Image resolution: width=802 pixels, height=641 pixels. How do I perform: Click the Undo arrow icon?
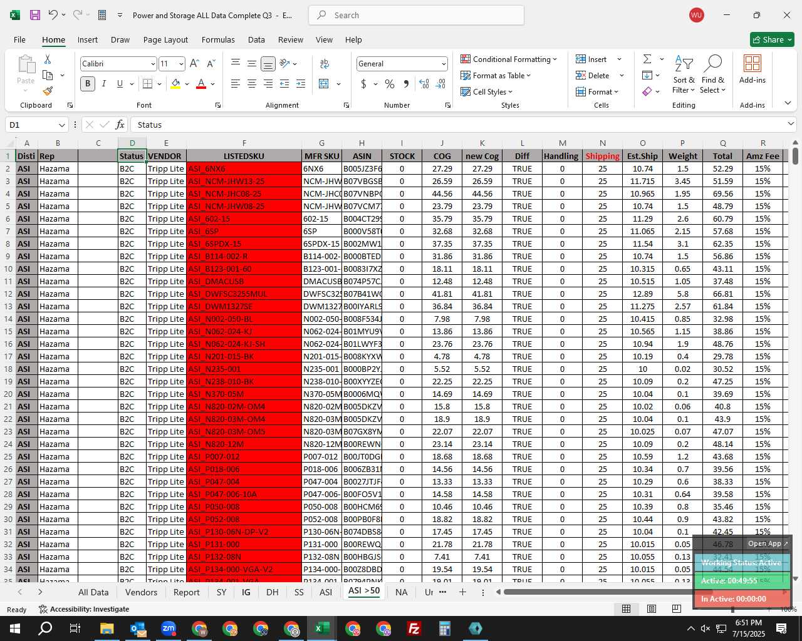pyautogui.click(x=53, y=15)
